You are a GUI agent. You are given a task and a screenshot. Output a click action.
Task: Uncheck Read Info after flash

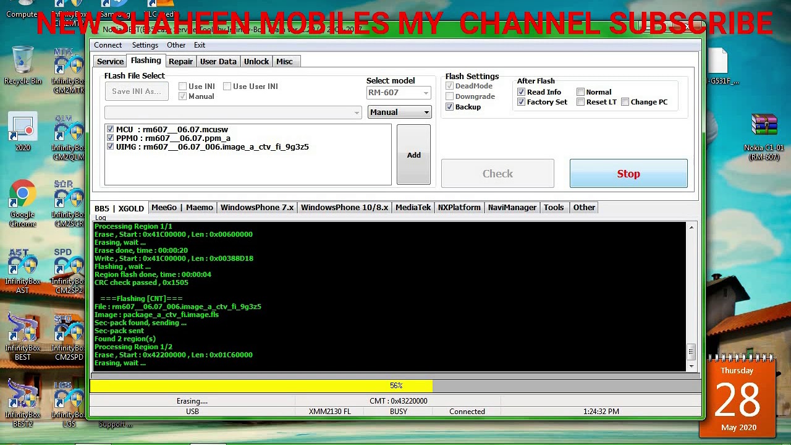click(x=521, y=92)
